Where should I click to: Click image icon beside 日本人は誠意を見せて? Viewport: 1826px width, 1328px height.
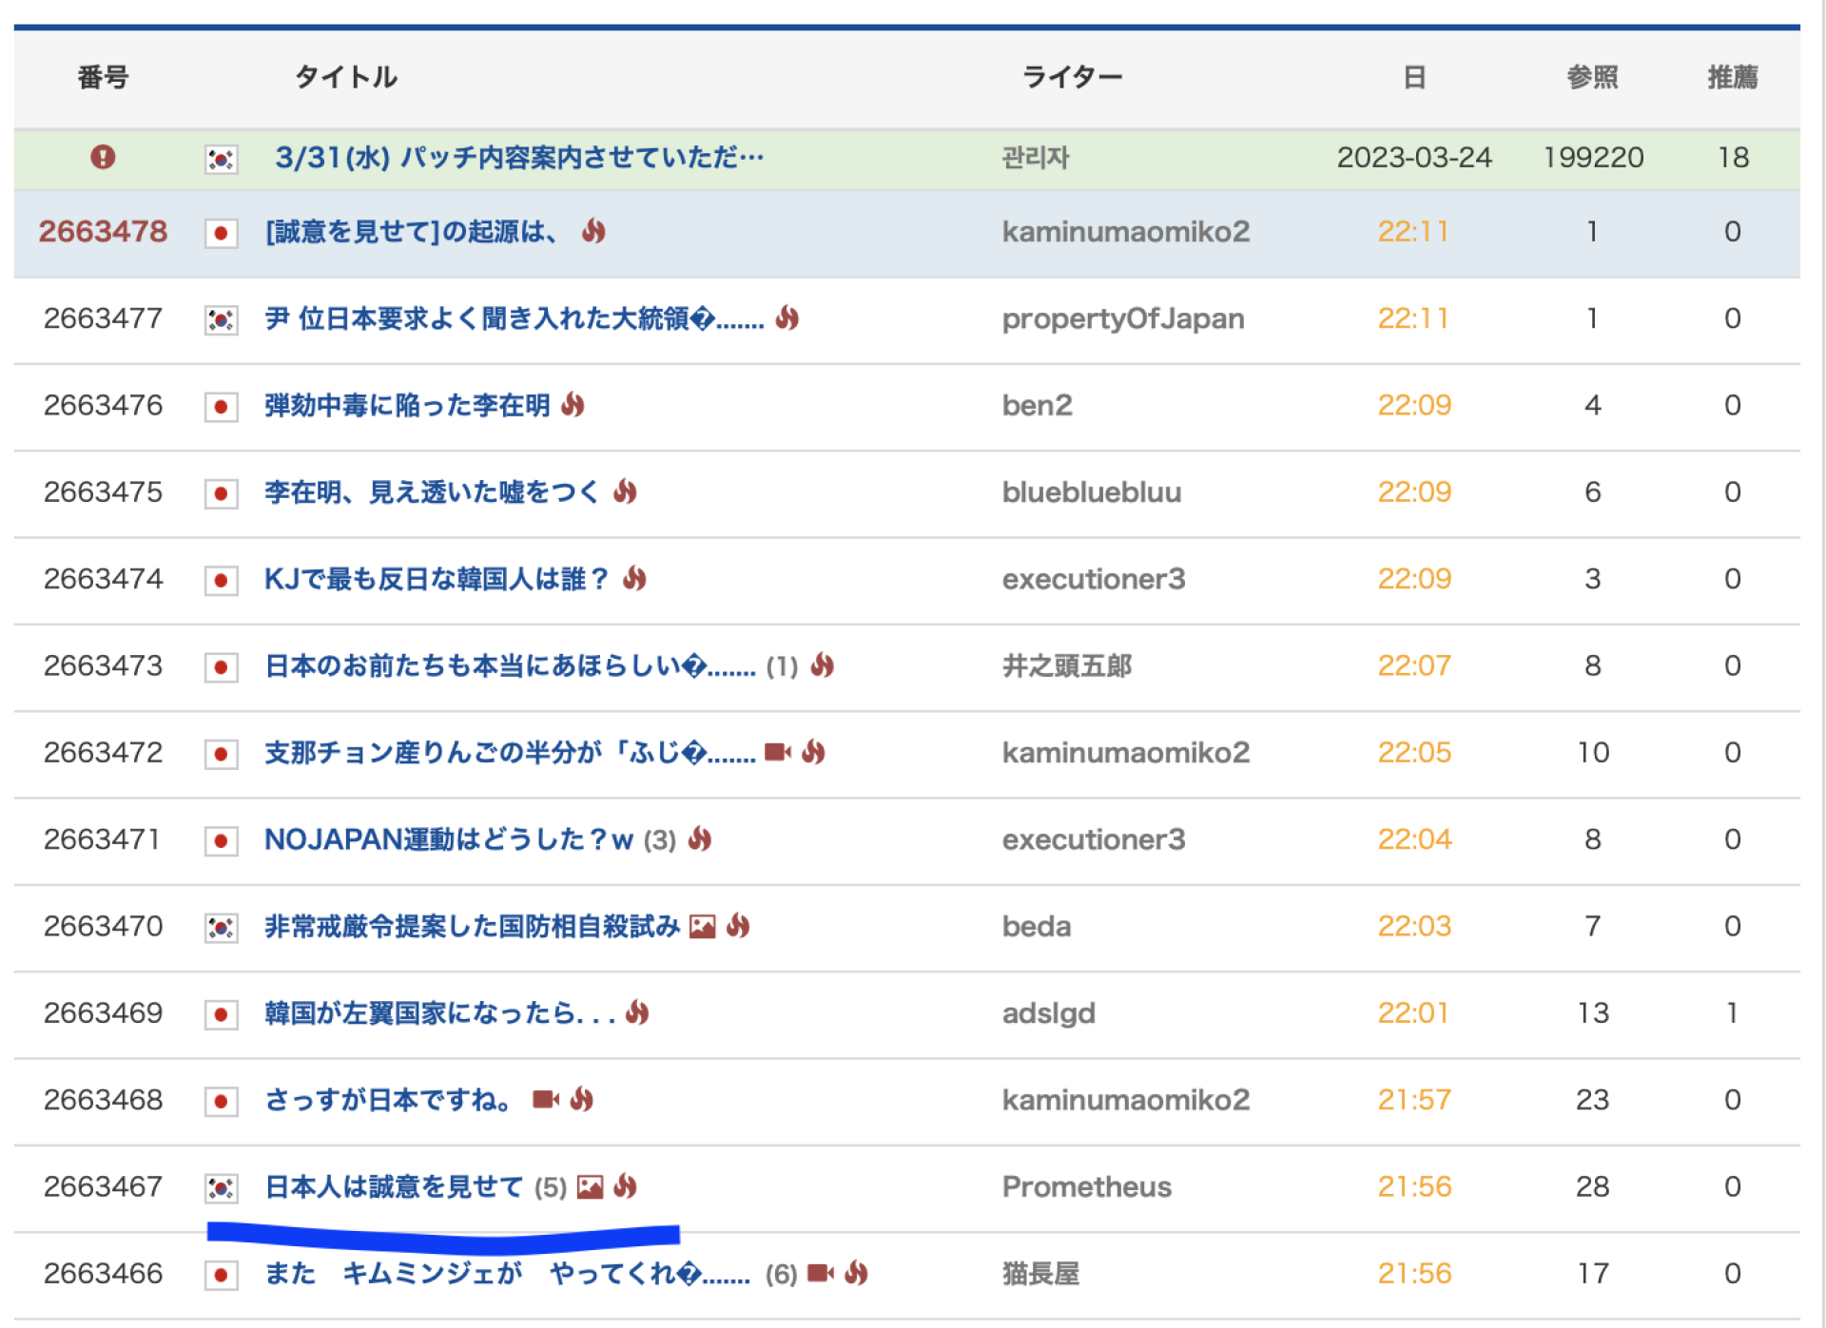click(591, 1186)
